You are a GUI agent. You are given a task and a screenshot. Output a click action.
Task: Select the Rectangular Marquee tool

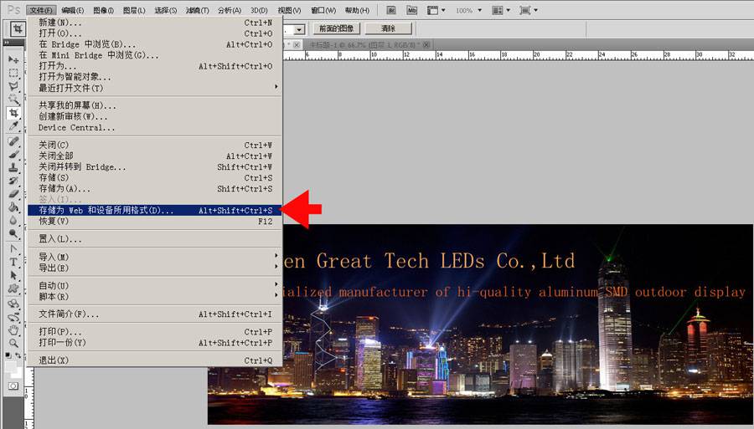tap(13, 74)
